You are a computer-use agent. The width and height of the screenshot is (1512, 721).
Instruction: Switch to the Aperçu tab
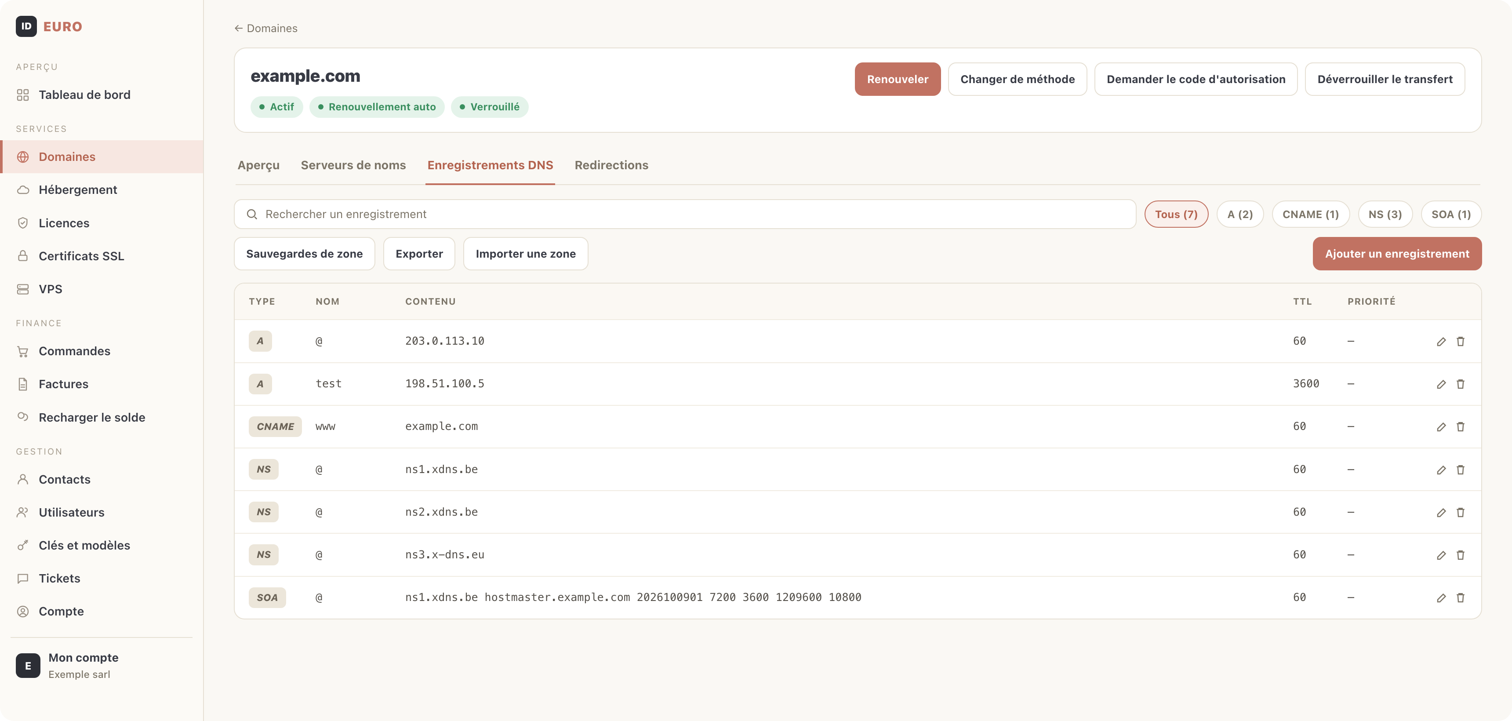pos(258,165)
